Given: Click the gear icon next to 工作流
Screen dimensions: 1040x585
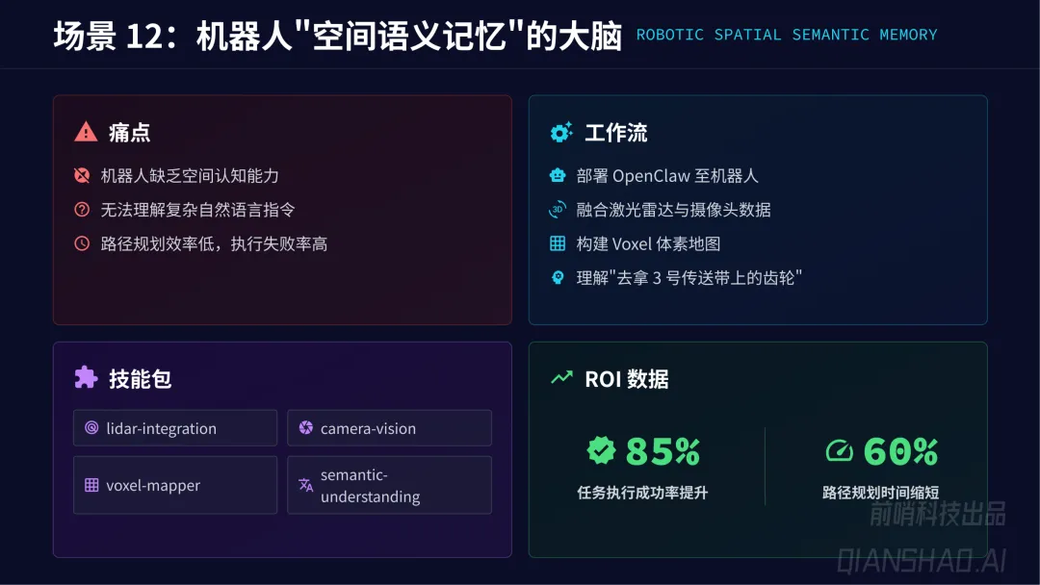Looking at the screenshot, I should pos(561,132).
